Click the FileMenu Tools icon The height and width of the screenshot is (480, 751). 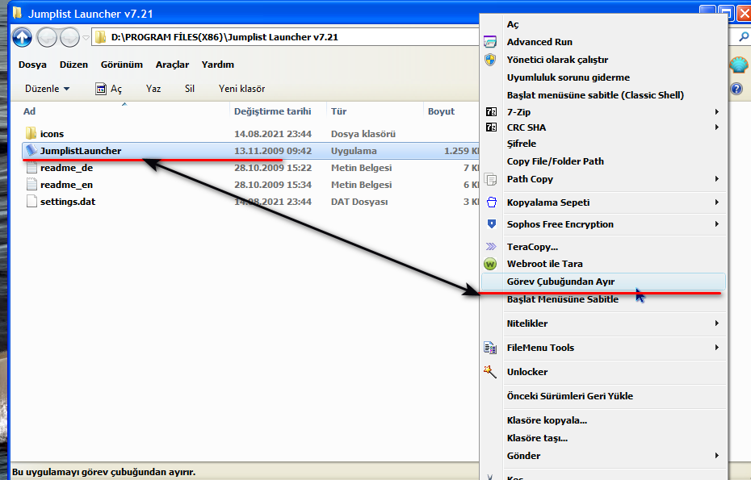[490, 348]
